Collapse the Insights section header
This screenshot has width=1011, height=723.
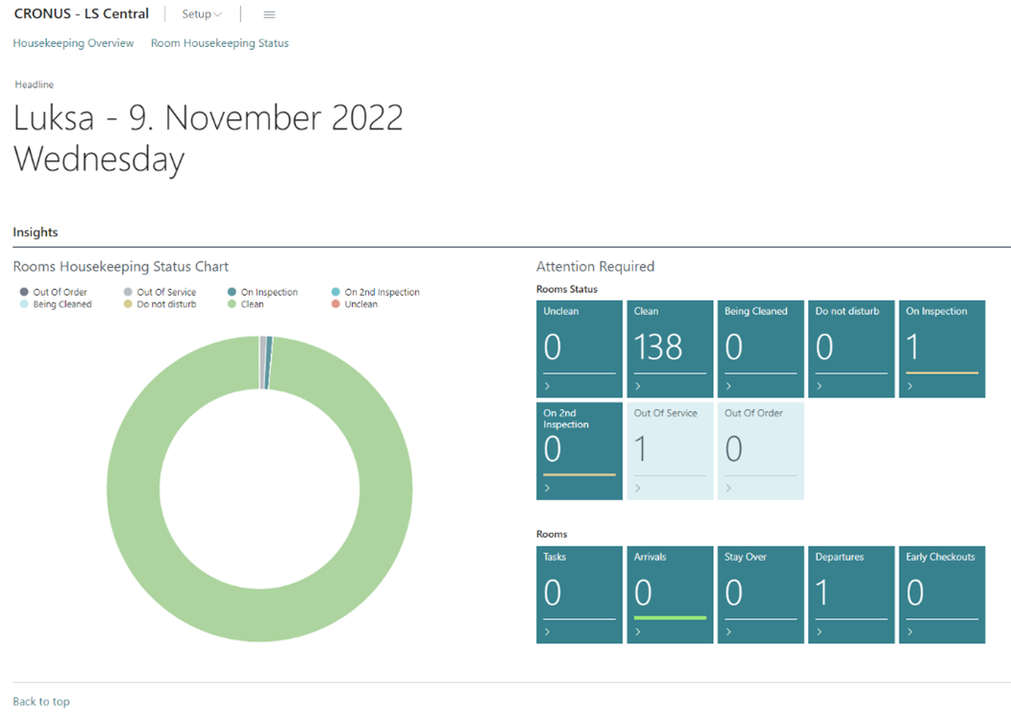[x=36, y=232]
